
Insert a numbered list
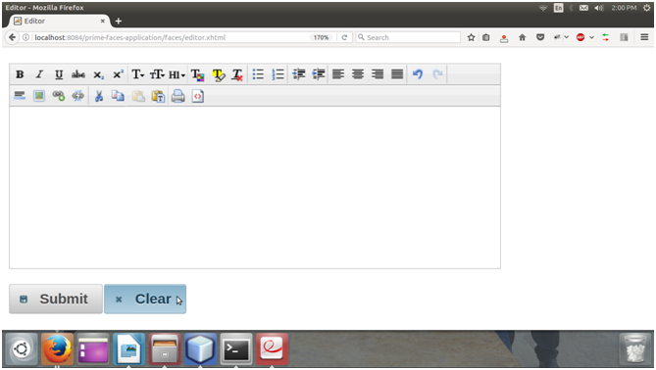point(278,74)
